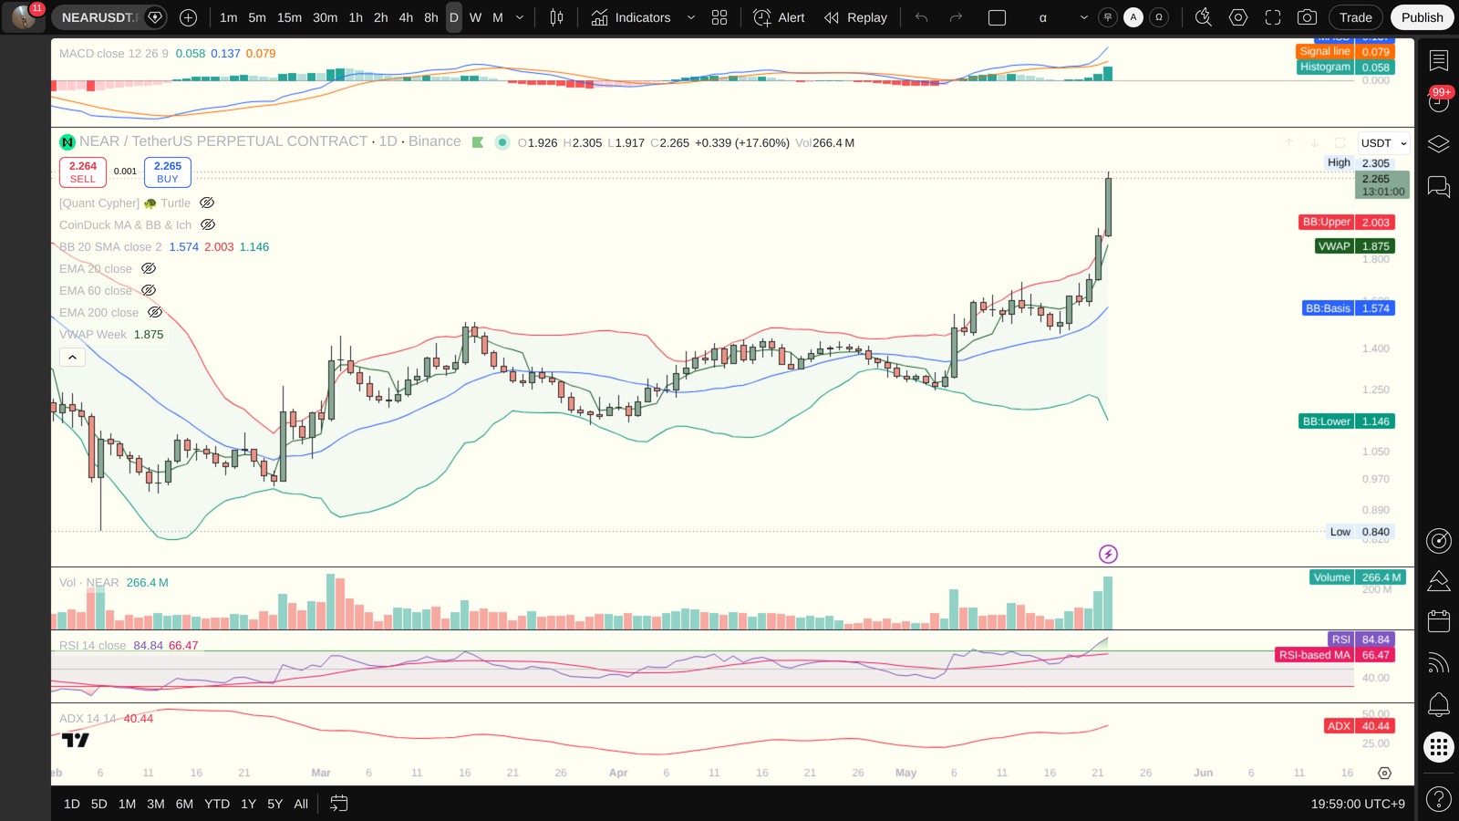Toggle the Turtle indicator visibility eye
Viewport: 1459px width, 821px height.
tap(207, 203)
